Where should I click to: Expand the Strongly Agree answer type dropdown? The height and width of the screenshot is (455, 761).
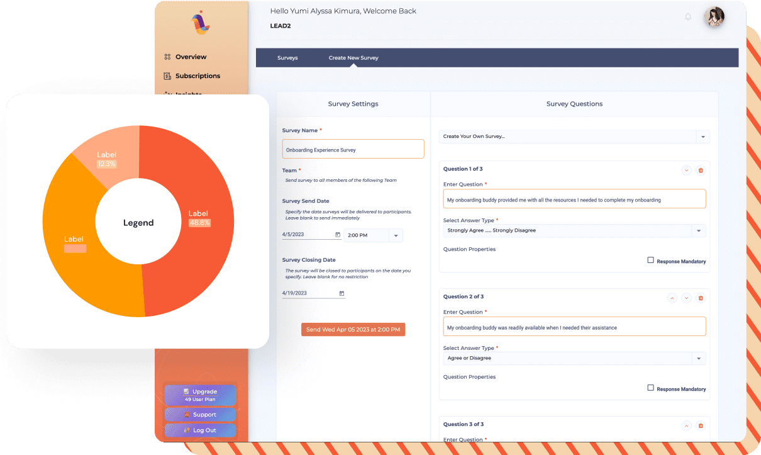pos(698,231)
